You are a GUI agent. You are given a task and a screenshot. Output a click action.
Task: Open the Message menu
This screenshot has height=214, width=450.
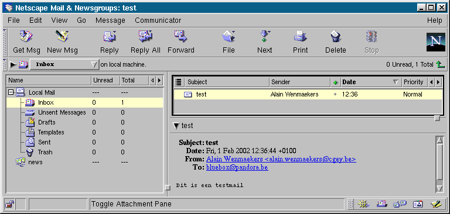pyautogui.click(x=110, y=20)
